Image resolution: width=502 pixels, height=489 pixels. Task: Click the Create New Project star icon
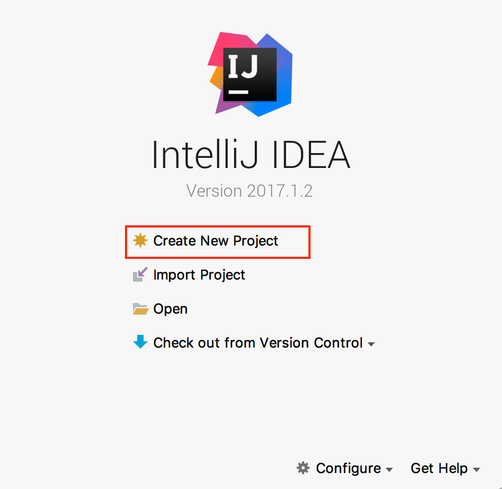pos(140,241)
